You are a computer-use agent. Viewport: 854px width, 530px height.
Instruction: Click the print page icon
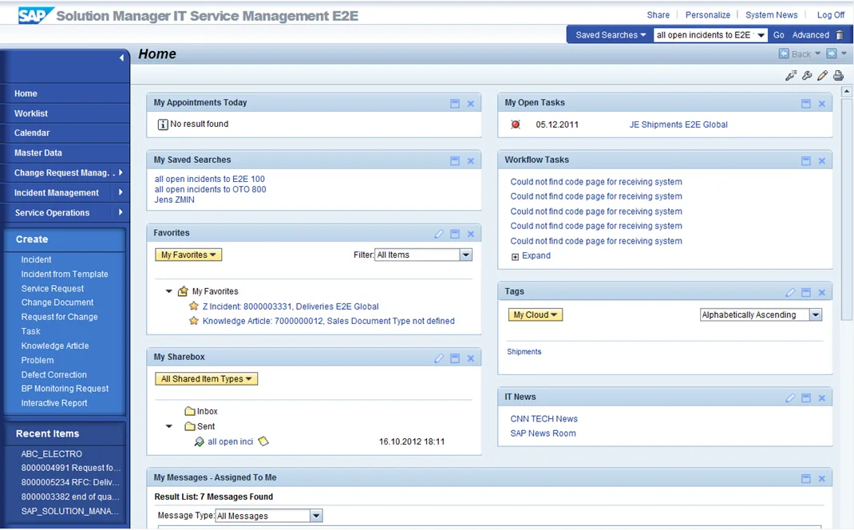click(x=838, y=76)
